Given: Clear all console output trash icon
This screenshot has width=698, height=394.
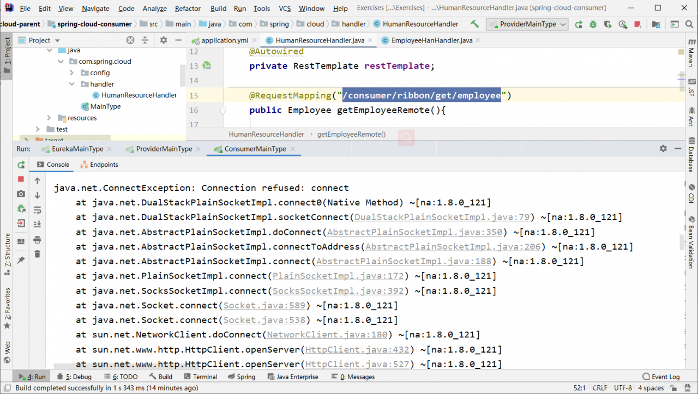Looking at the screenshot, I should (37, 254).
